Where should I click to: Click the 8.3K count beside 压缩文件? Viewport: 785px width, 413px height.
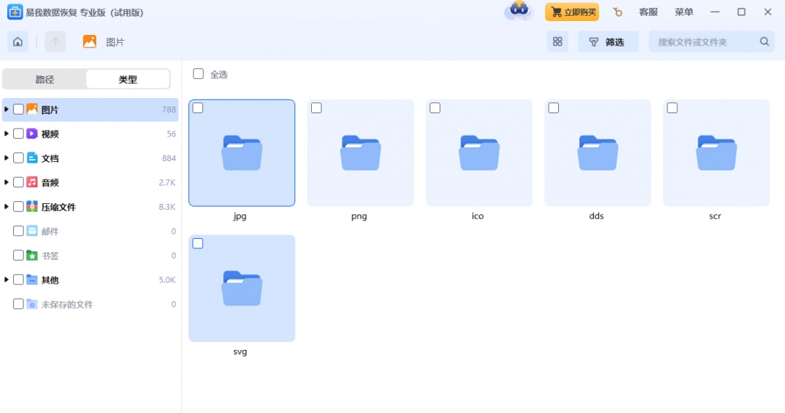point(167,206)
